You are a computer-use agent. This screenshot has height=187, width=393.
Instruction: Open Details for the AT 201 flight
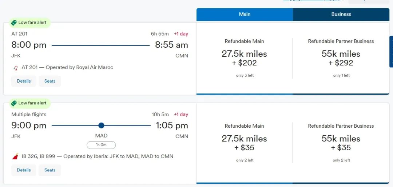coord(24,81)
